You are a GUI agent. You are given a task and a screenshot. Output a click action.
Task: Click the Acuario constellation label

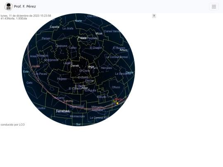pos(59,98)
